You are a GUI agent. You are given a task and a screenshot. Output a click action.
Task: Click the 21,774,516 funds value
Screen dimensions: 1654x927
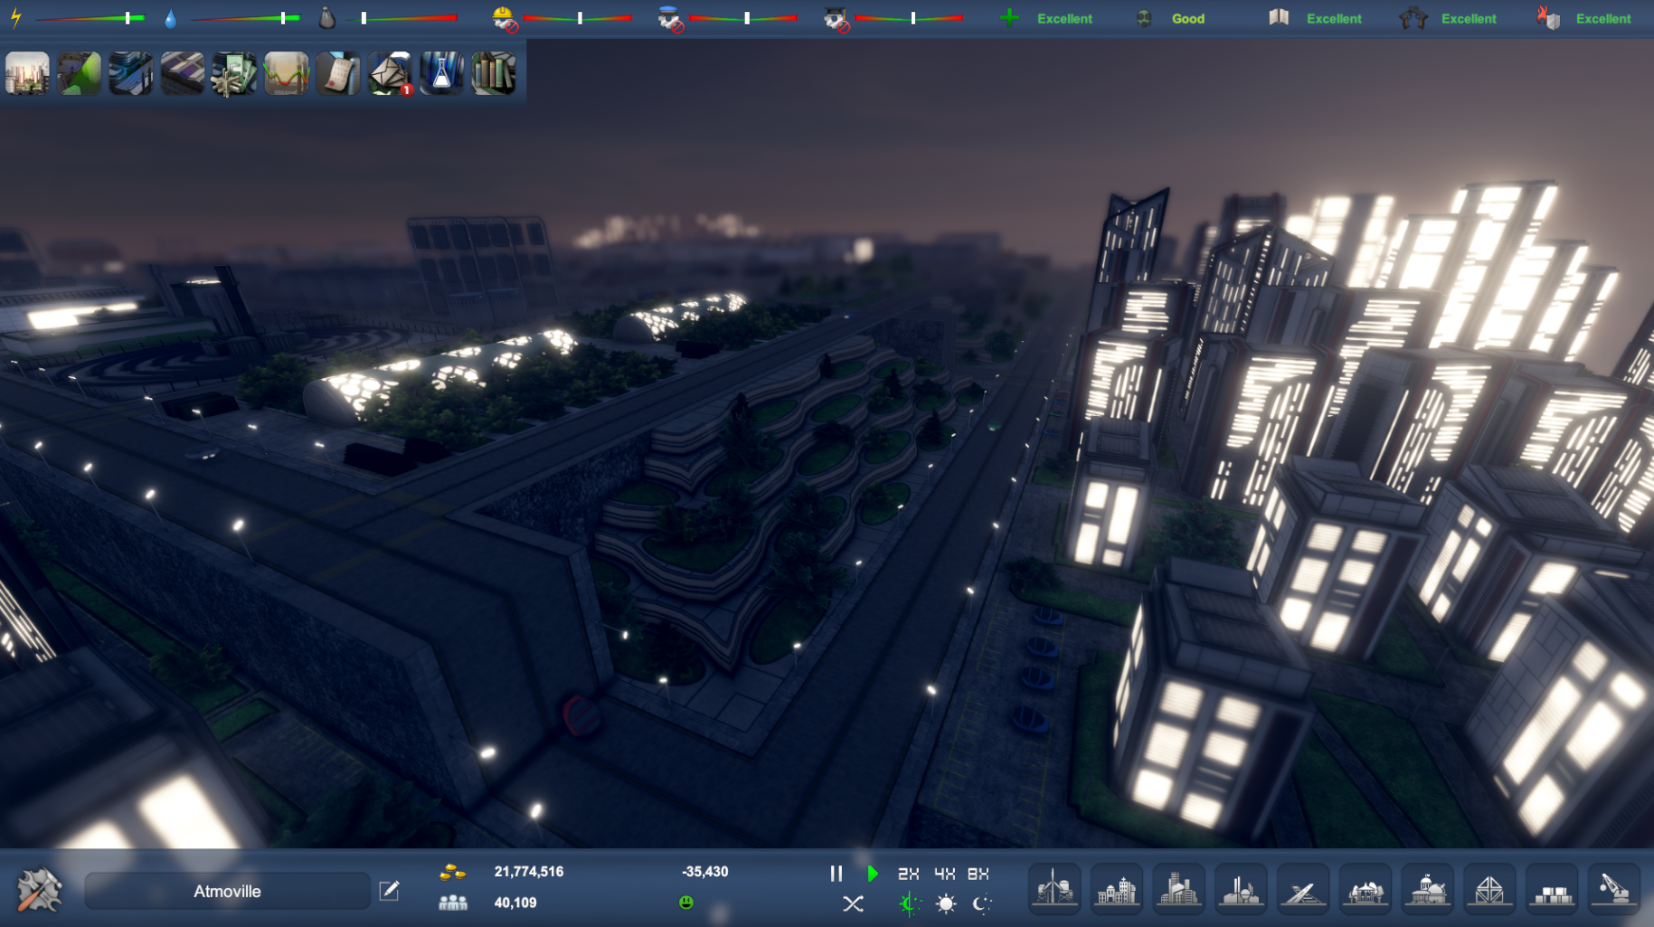coord(528,872)
